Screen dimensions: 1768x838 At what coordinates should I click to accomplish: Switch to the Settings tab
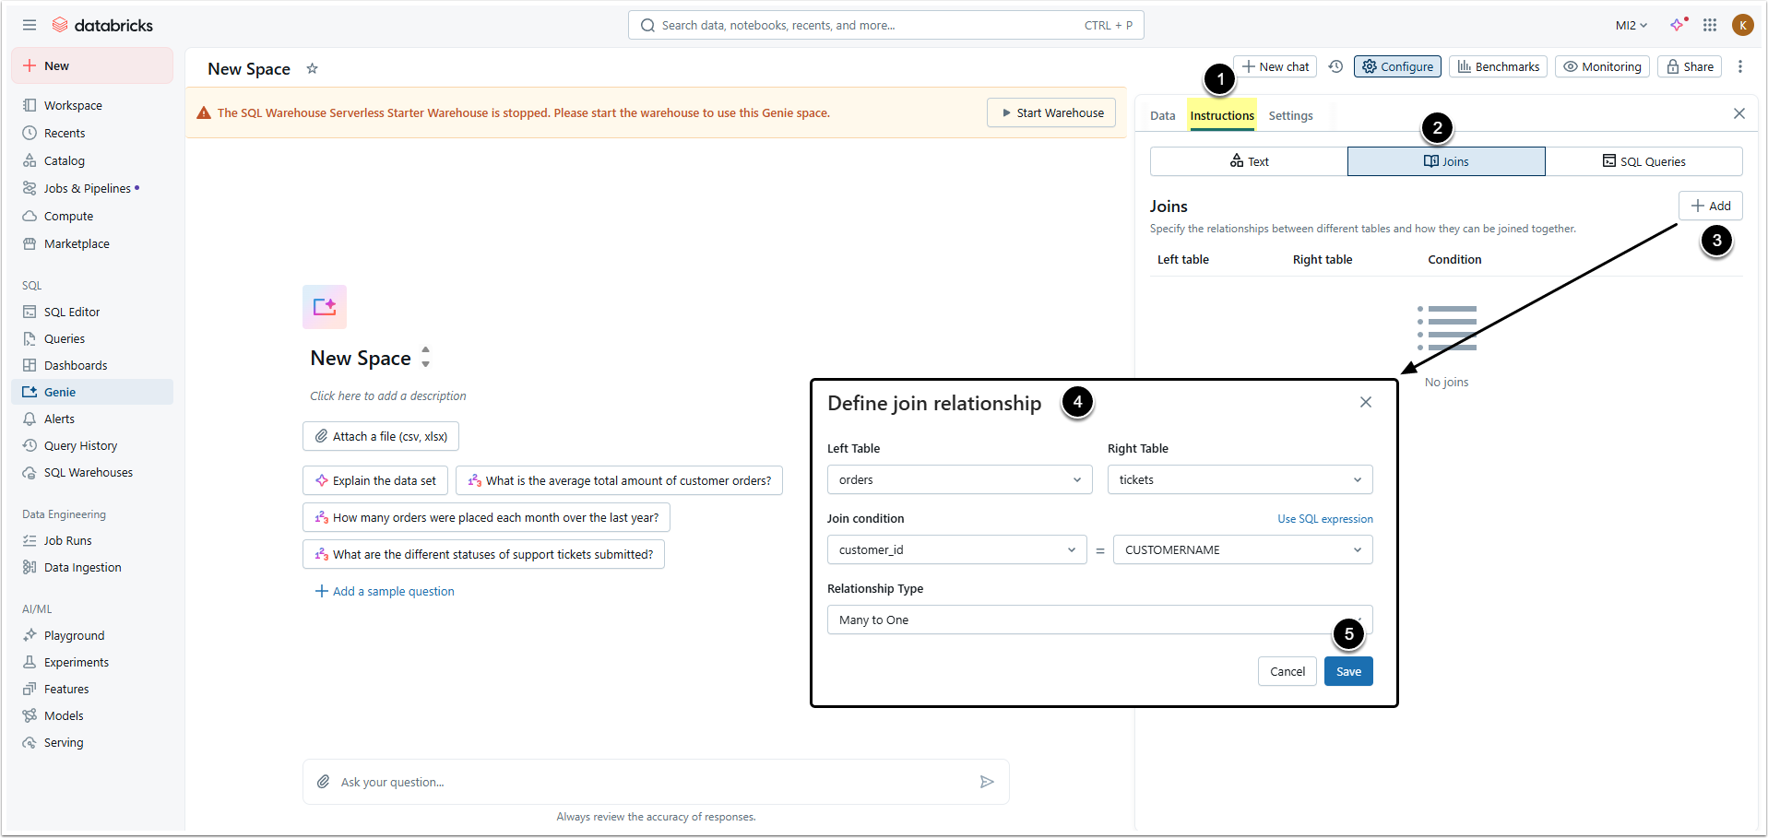[x=1290, y=115]
